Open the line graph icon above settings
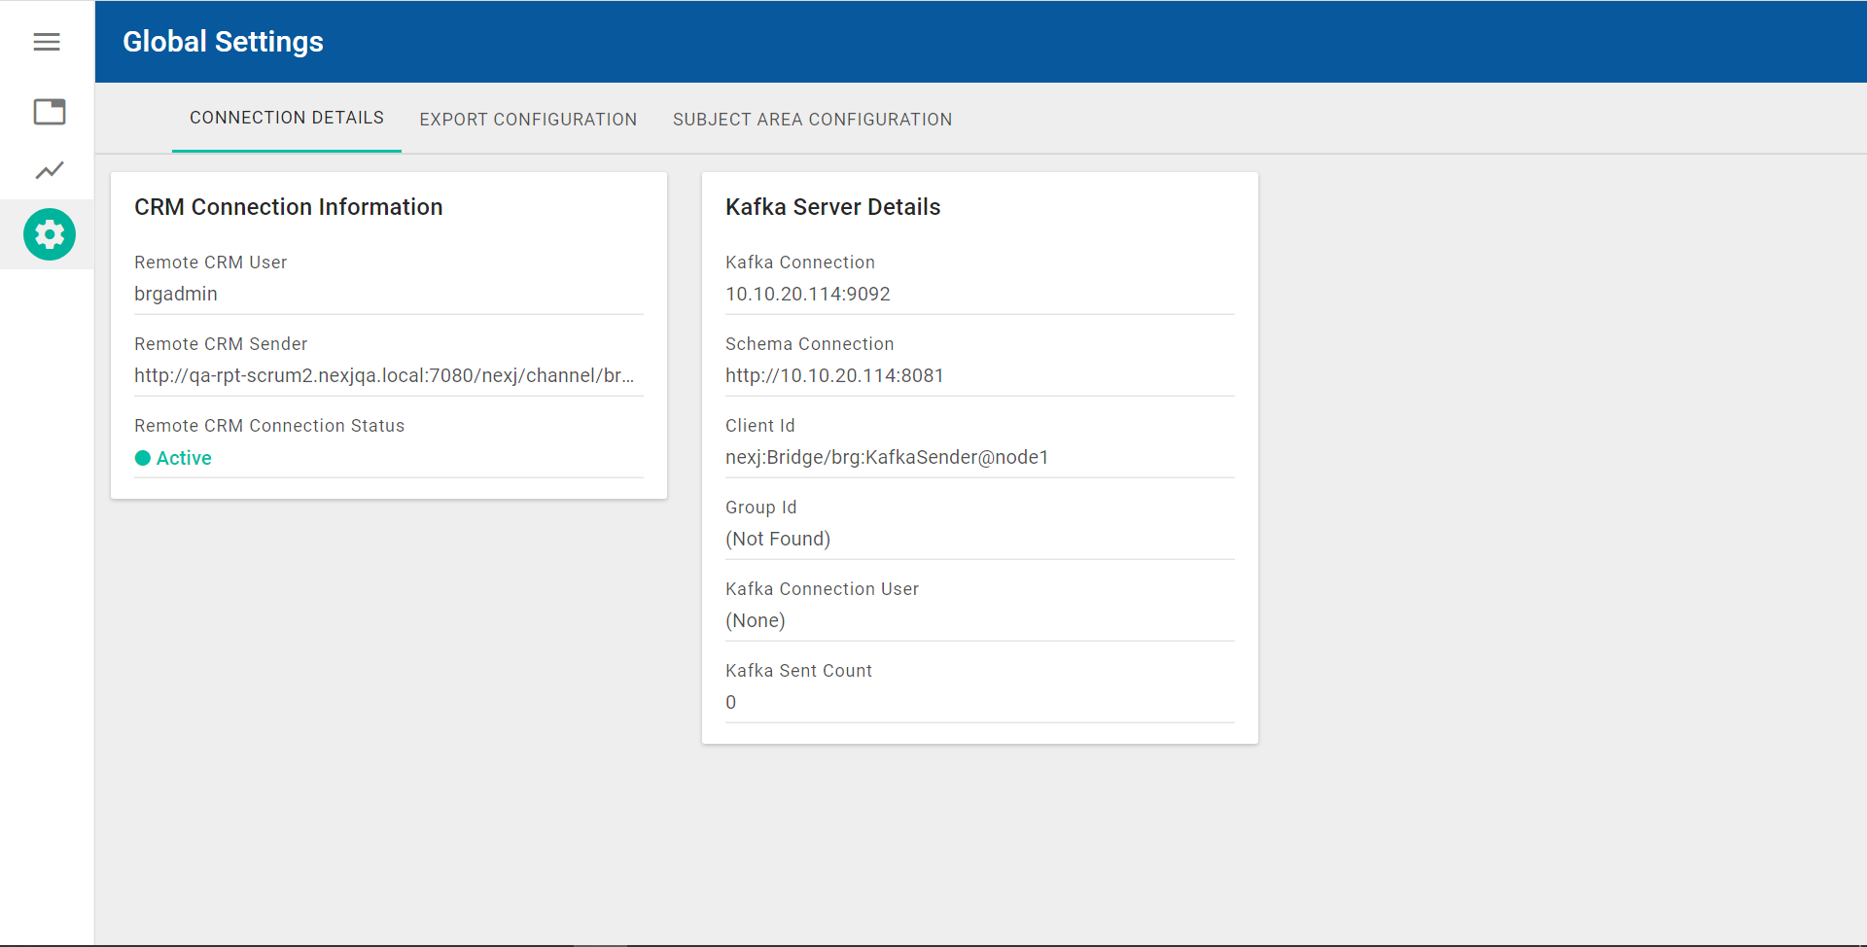Viewport: 1867px width, 947px height. (49, 170)
